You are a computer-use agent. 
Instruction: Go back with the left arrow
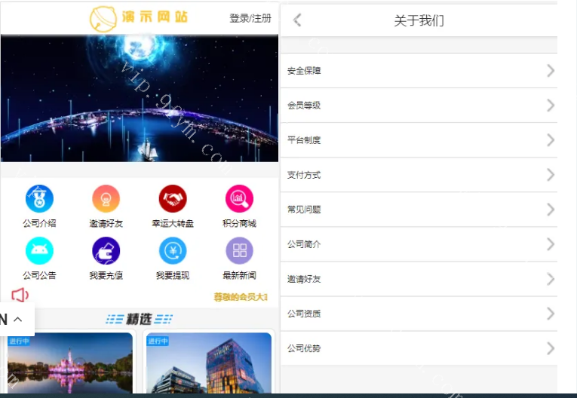coord(297,20)
